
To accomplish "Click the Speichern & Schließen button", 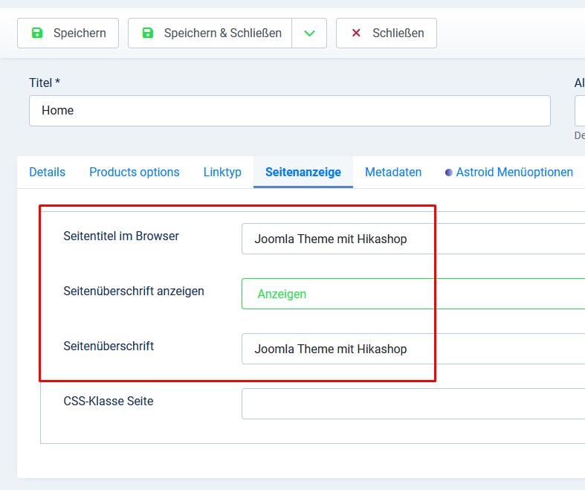I will [x=210, y=33].
